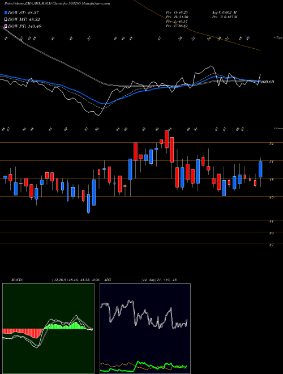Click the MACD panel title label

click(x=17, y=280)
